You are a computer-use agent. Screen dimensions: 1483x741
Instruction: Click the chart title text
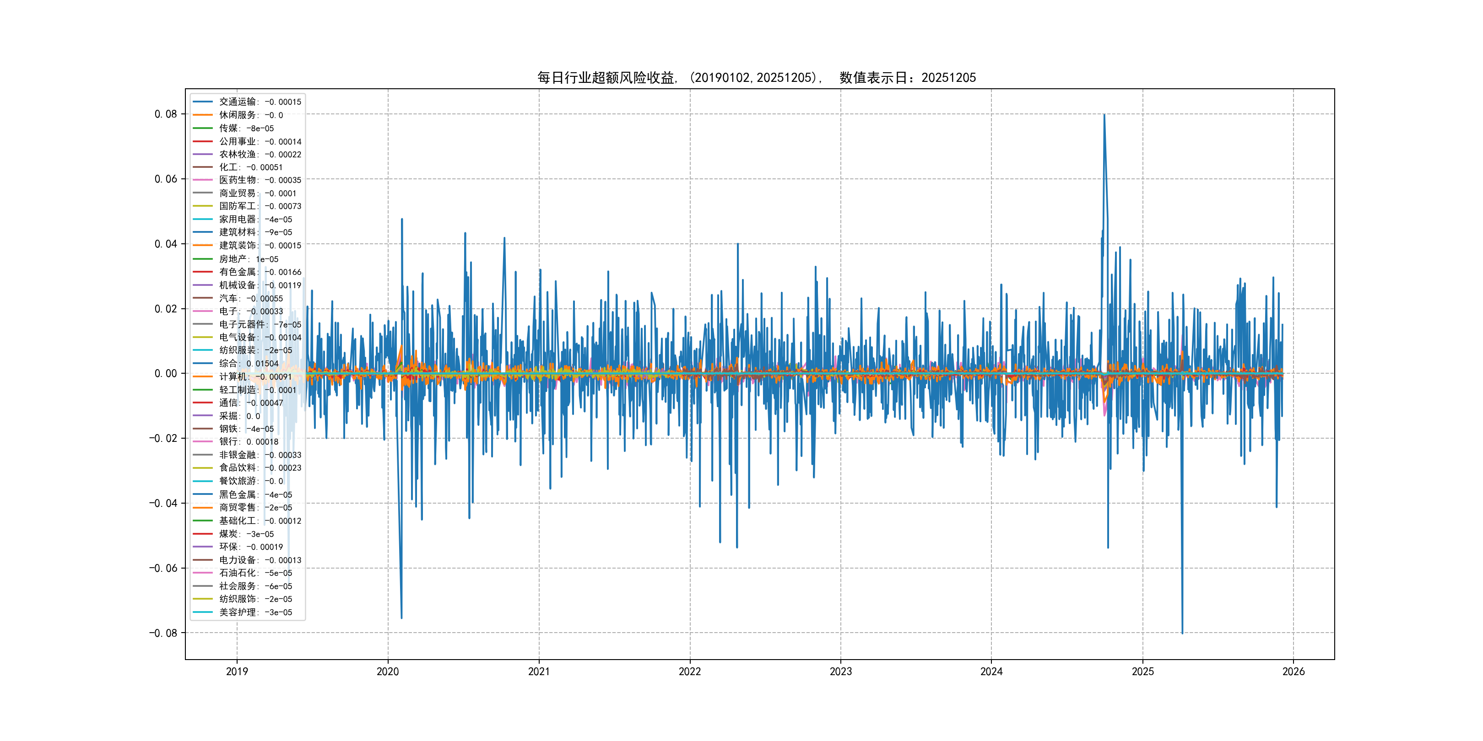pos(757,78)
